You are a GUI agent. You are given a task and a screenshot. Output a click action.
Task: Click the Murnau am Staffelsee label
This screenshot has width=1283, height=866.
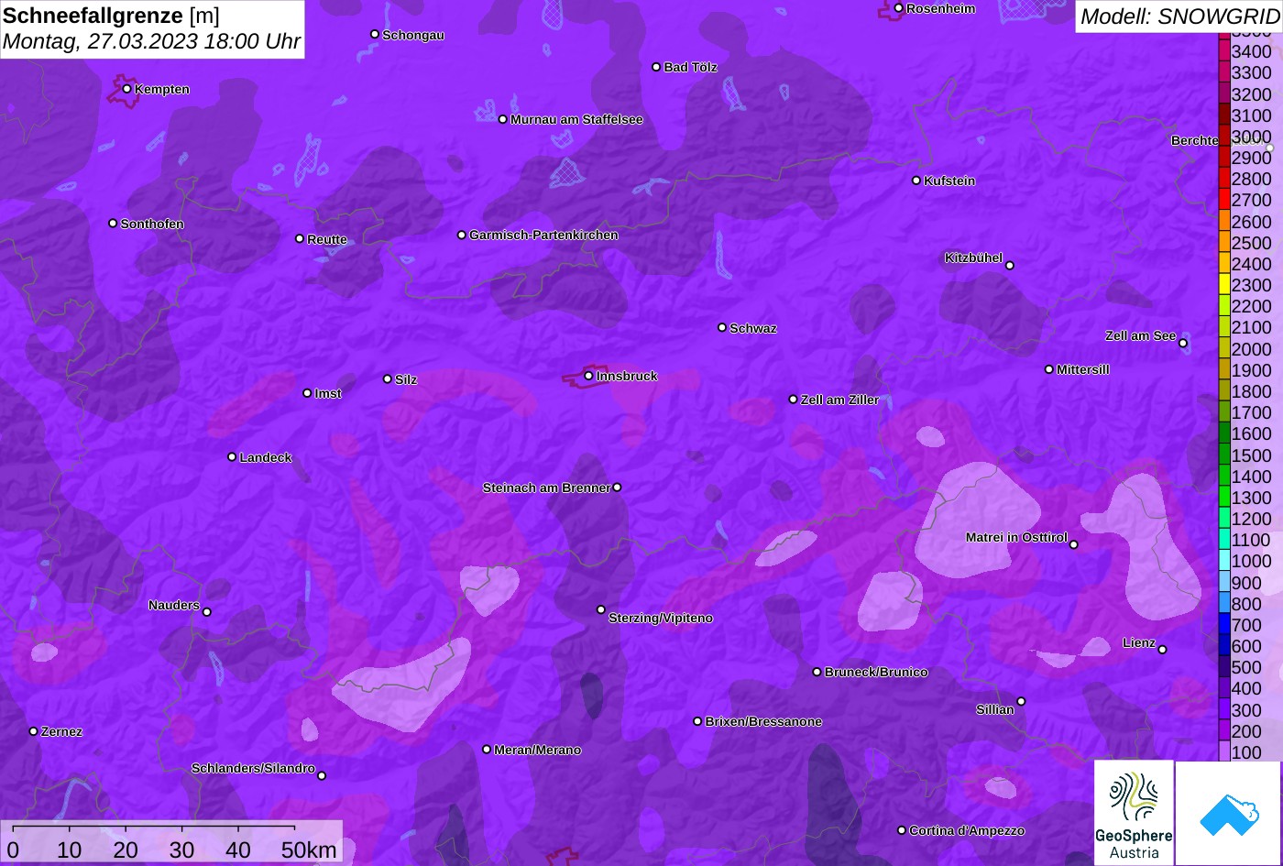pyautogui.click(x=576, y=119)
